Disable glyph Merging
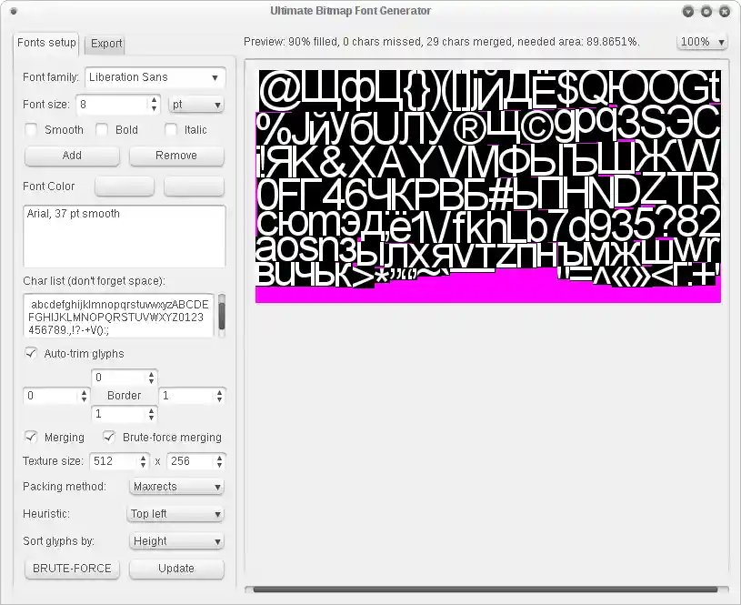The width and height of the screenshot is (741, 605). pos(31,437)
